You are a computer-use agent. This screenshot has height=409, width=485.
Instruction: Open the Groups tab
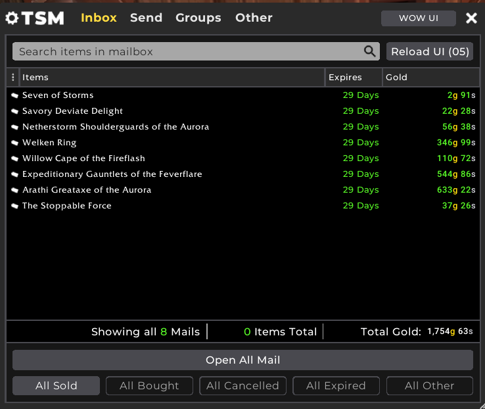click(x=198, y=18)
